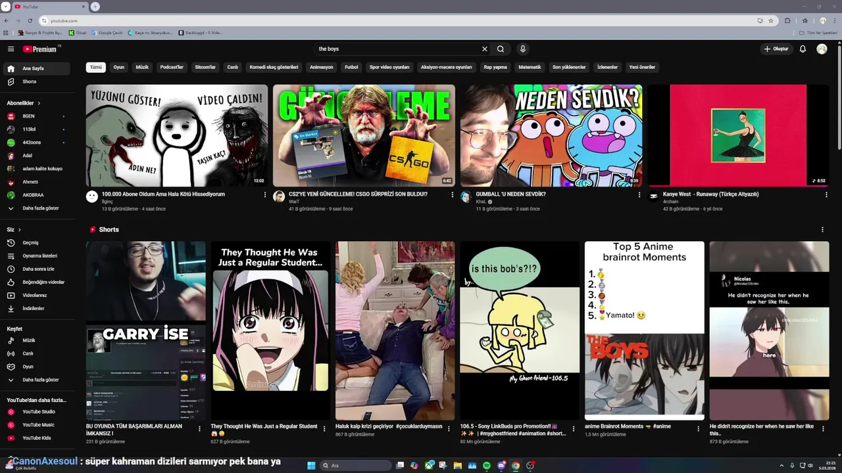The width and height of the screenshot is (842, 473).
Task: Open the 442oons subscription channel
Action: [x=37, y=143]
